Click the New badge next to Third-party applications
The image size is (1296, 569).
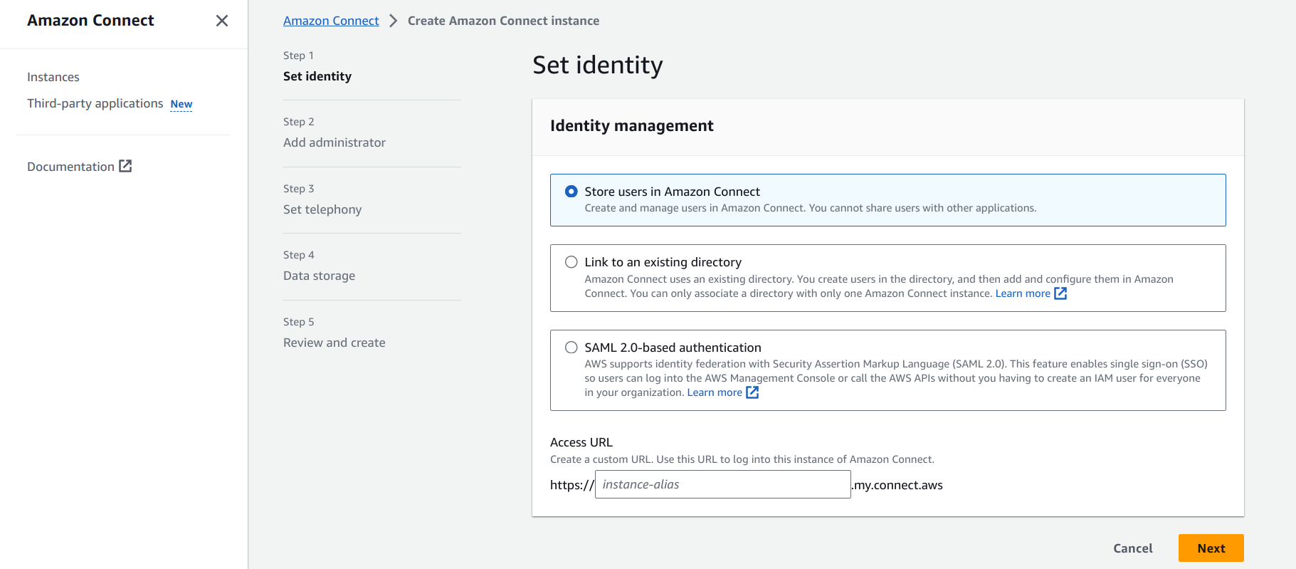pyautogui.click(x=181, y=104)
